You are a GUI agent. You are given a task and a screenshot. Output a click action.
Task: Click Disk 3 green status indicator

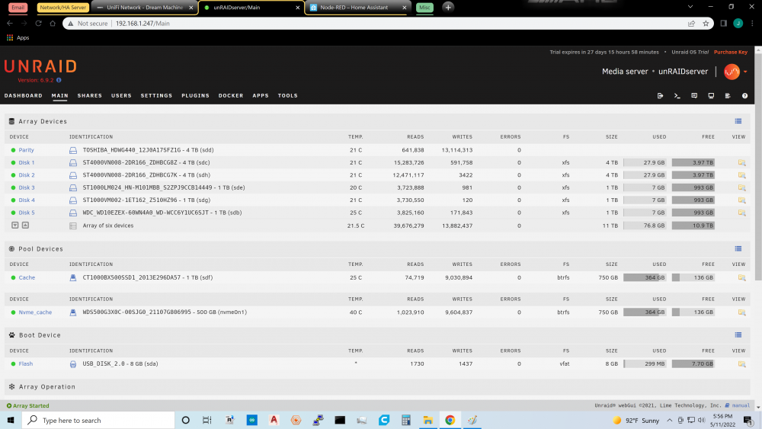click(13, 187)
